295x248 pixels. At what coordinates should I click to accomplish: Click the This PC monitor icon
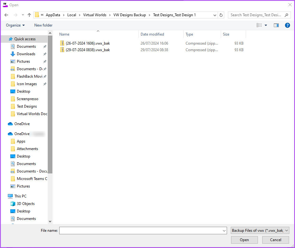[x=10, y=196]
